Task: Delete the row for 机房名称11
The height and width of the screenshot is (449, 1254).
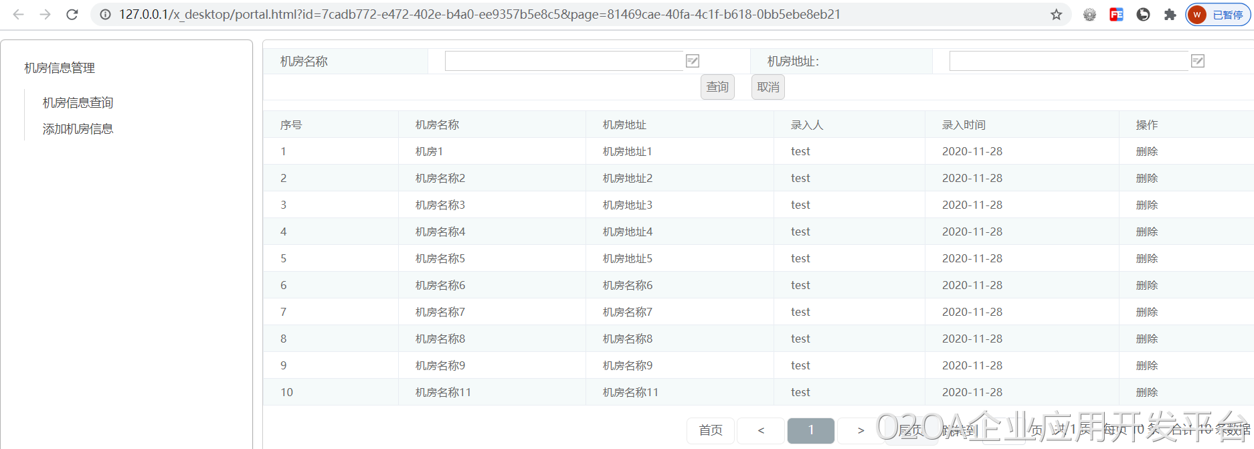Action: (x=1146, y=392)
